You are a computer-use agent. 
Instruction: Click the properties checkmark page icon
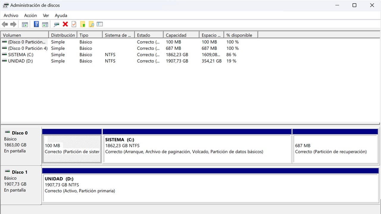(x=74, y=24)
